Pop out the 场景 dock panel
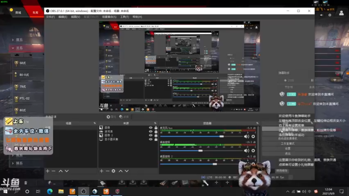Screen dimensions: 349x196 pos(95,123)
